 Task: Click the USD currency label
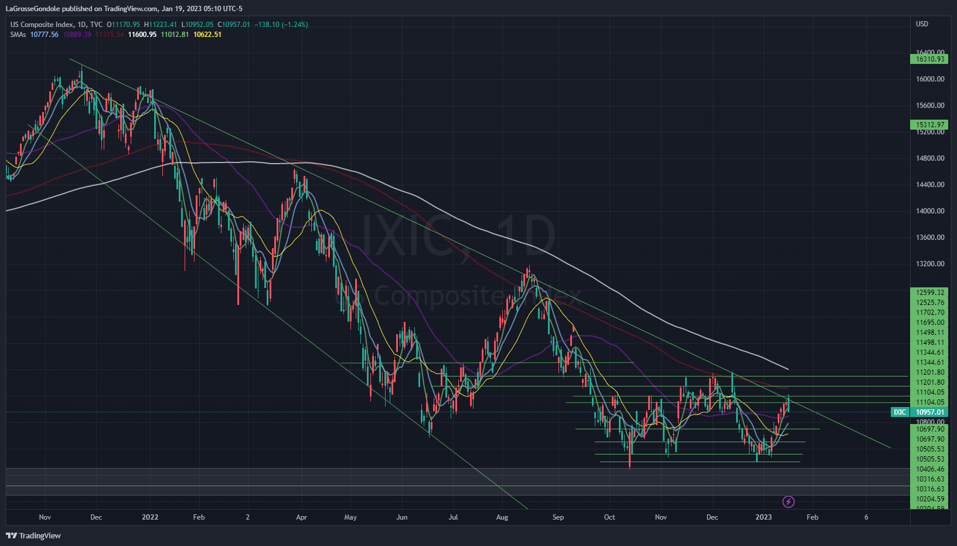[x=922, y=24]
